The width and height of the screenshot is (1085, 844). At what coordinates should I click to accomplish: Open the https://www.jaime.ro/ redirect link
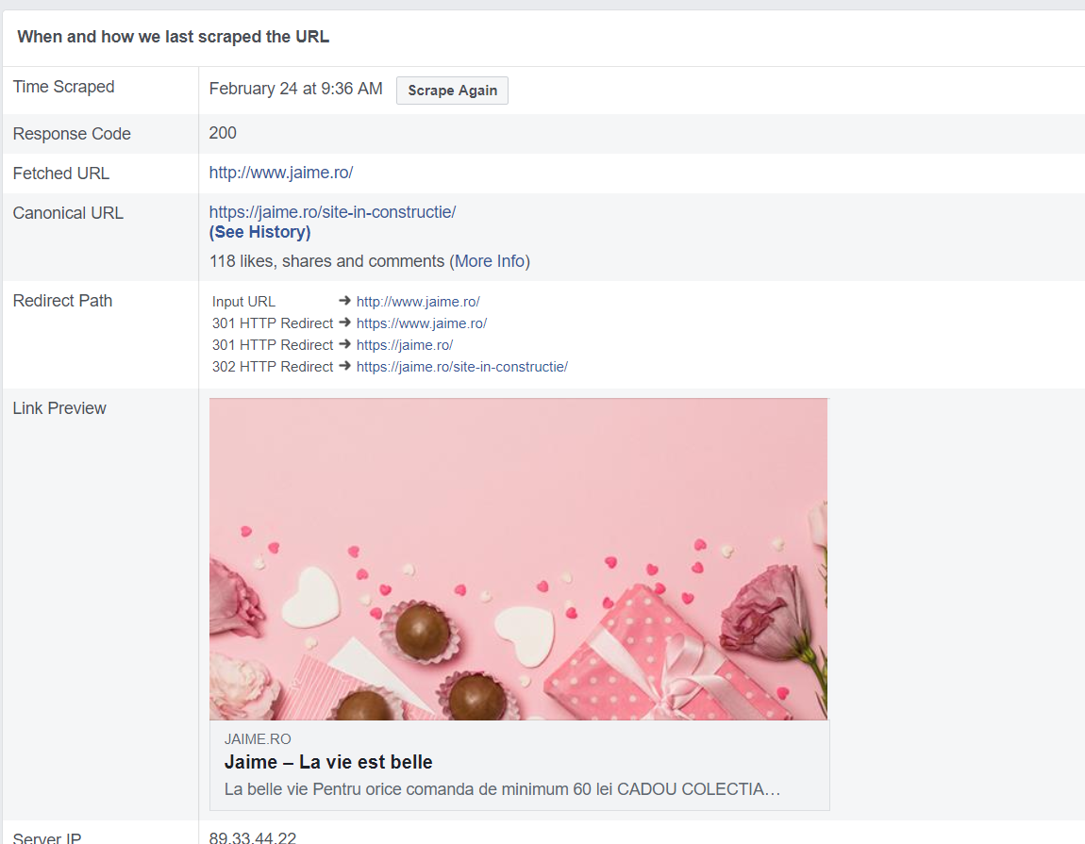click(422, 323)
